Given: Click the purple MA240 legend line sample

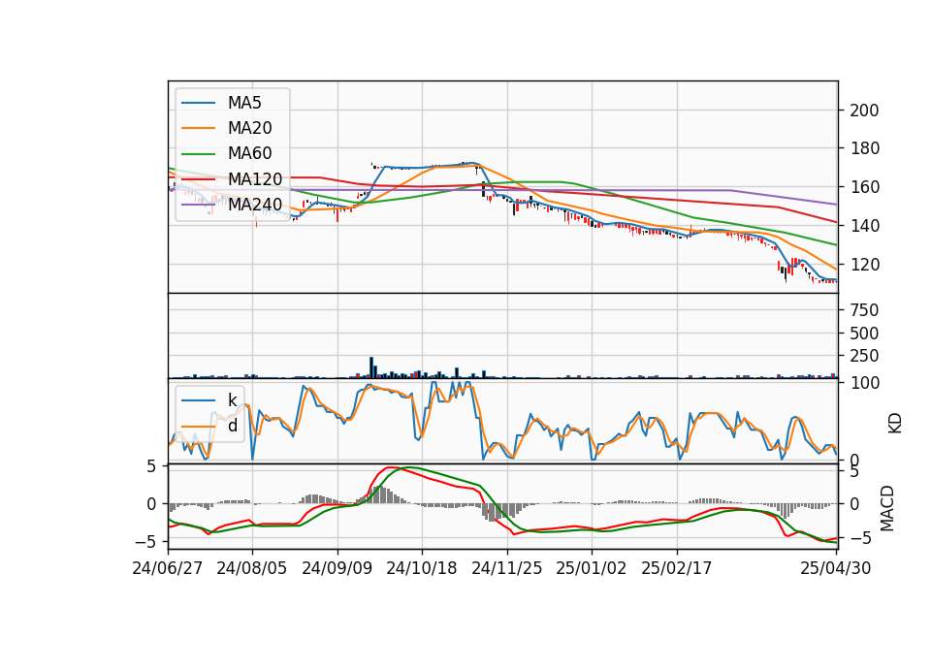Looking at the screenshot, I should (198, 206).
